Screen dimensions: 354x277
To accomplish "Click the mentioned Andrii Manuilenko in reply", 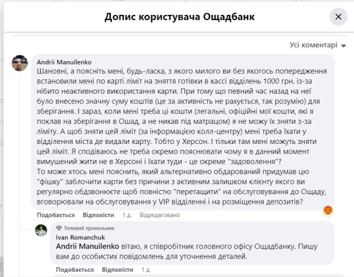I will (x=87, y=246).
